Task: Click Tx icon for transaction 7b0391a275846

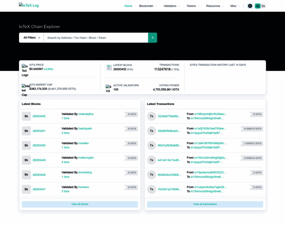Action: pos(151,189)
